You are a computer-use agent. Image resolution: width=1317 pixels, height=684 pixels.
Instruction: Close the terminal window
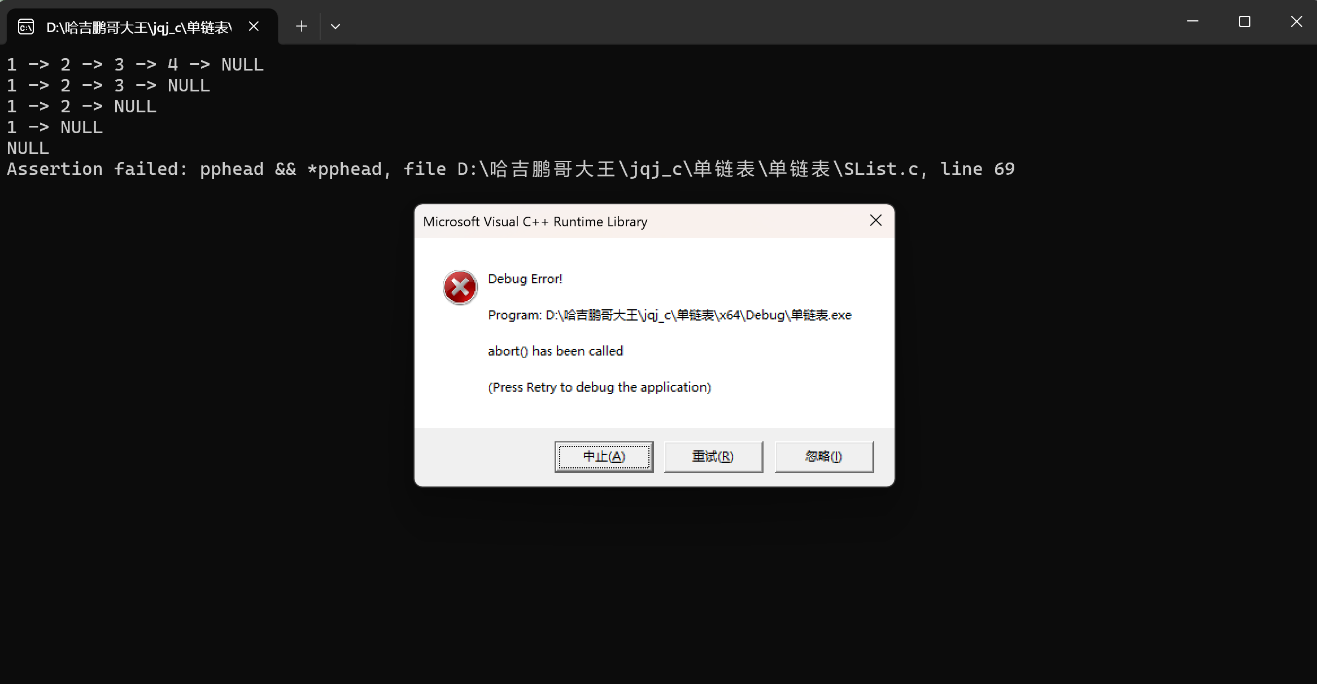[x=1296, y=21]
